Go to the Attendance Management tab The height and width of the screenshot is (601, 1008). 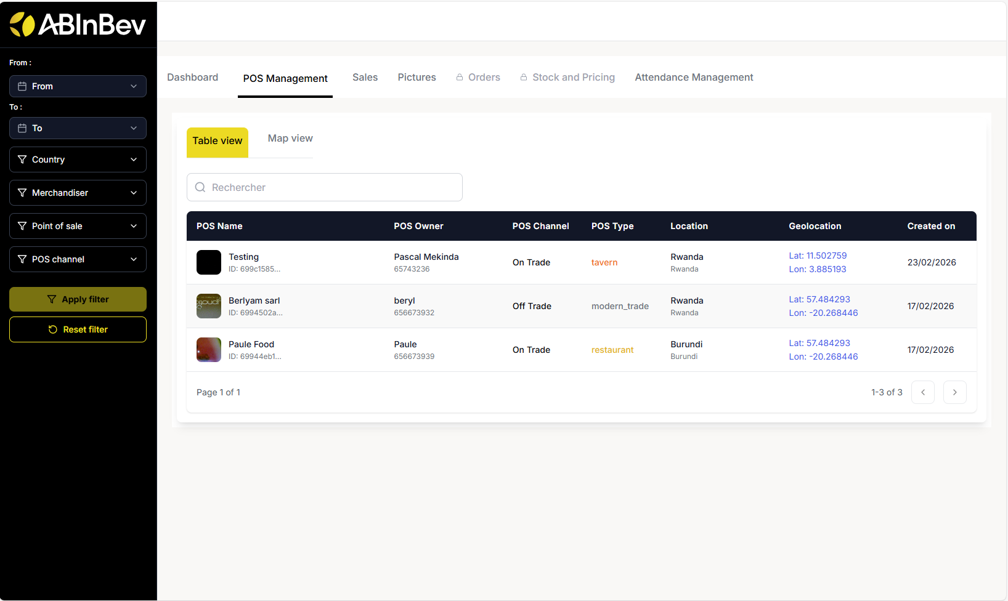pyautogui.click(x=694, y=78)
